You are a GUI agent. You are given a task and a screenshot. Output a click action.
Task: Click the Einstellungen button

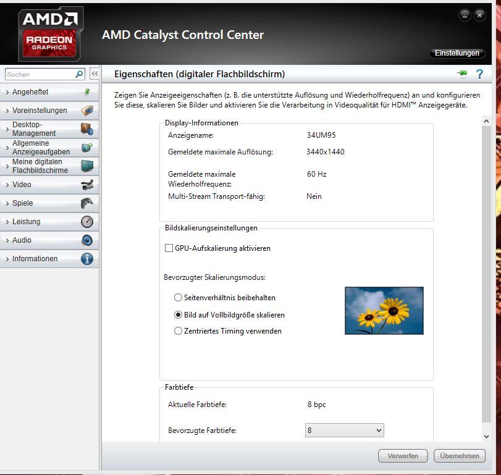pos(457,53)
